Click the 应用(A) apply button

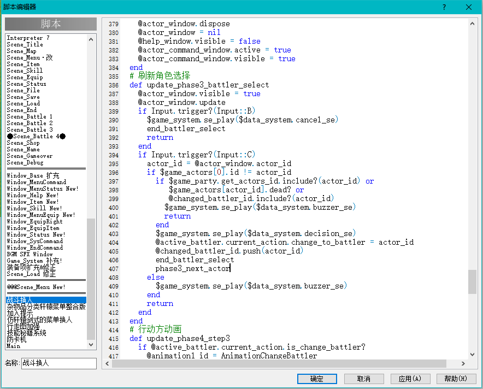point(410,379)
